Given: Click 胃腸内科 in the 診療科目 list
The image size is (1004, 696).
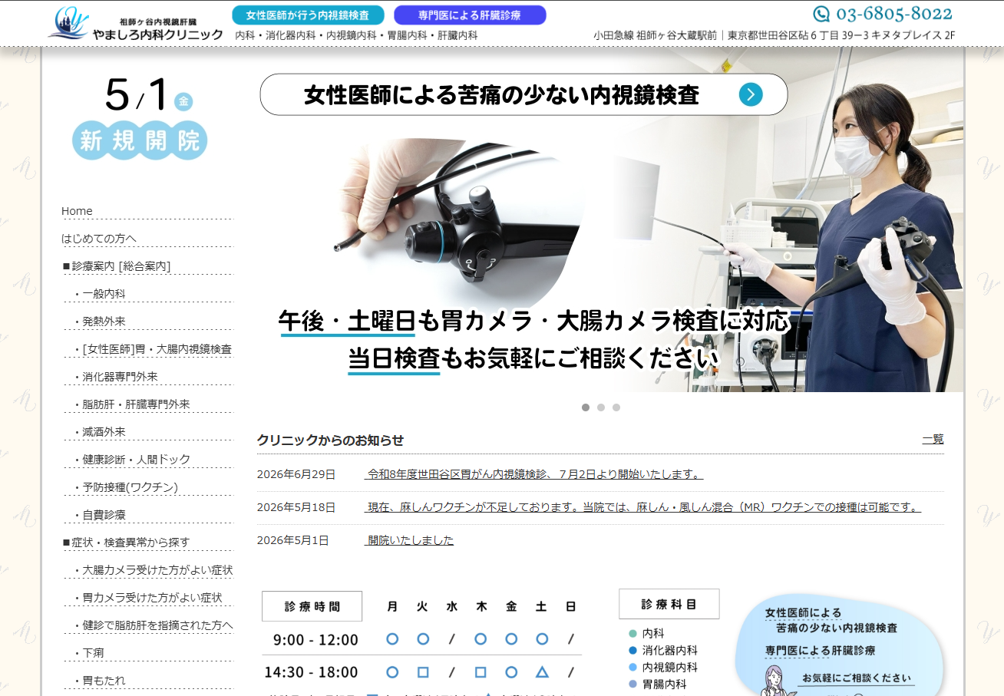Looking at the screenshot, I should pos(665,684).
